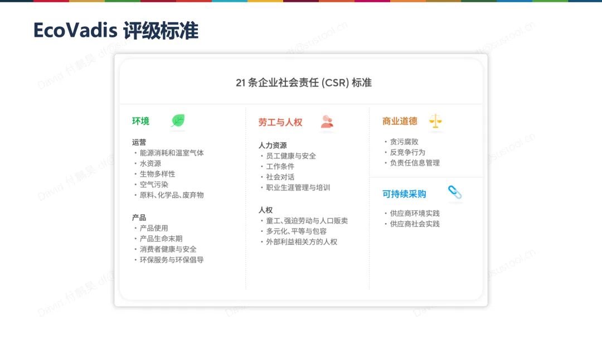Viewport: 602px width, 339px height.
Task: Click the balance scale icon beside 商业道德
Action: click(x=435, y=121)
